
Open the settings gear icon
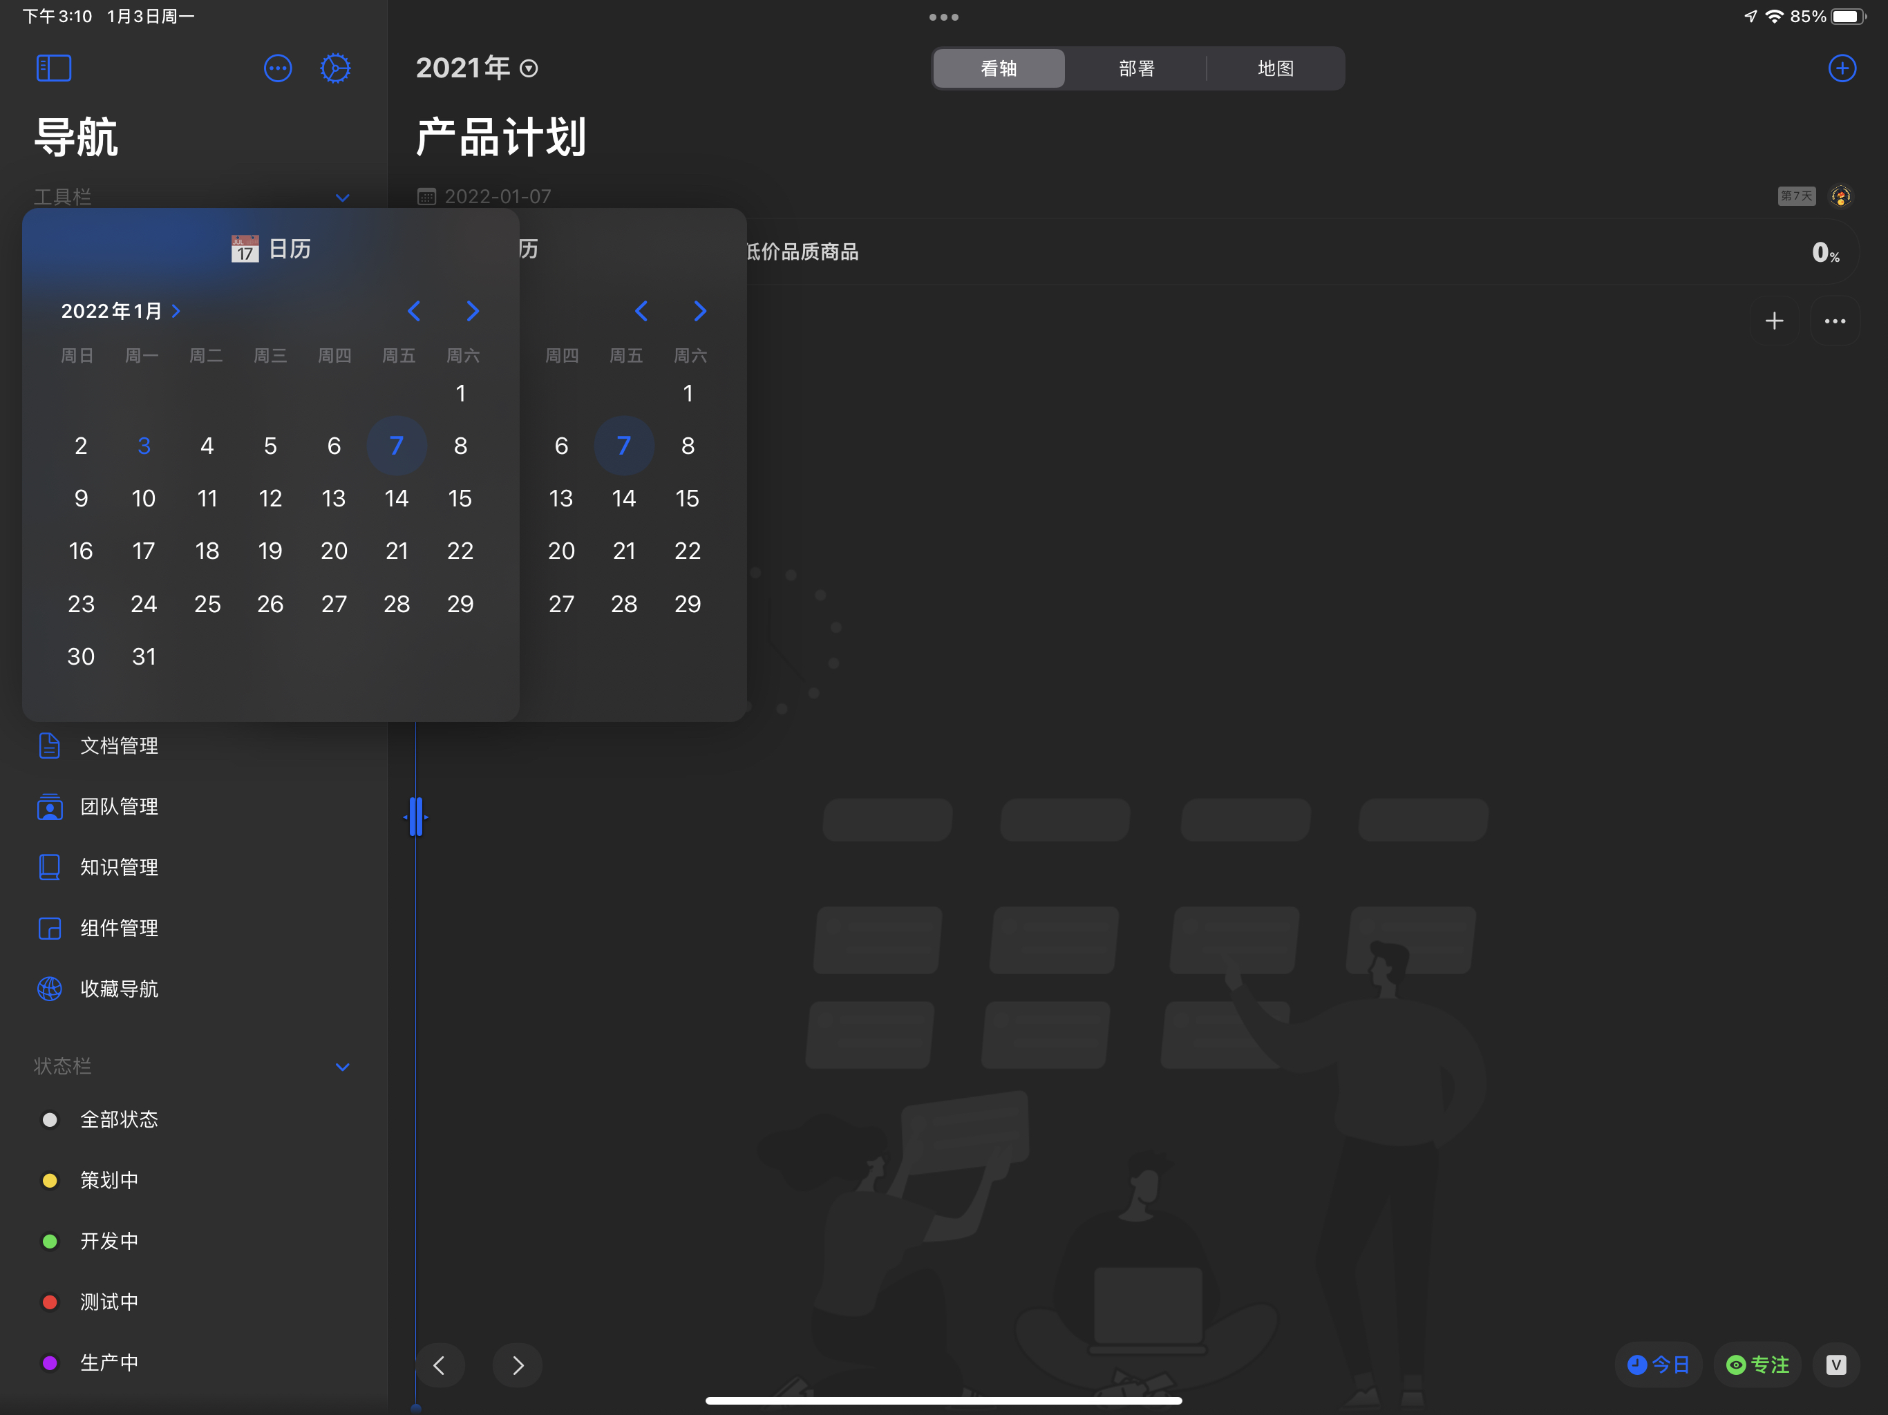335,68
